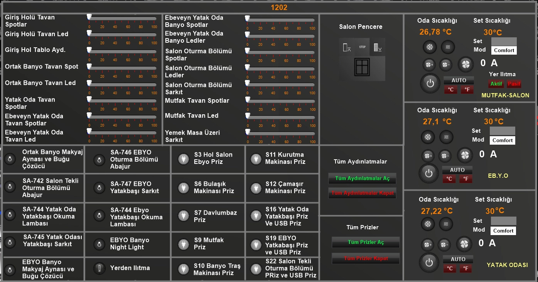Toggle SA-742 Salon Tekli Oturma Bölümü Abajur
The height and width of the screenshot is (282, 538).
click(x=10, y=187)
